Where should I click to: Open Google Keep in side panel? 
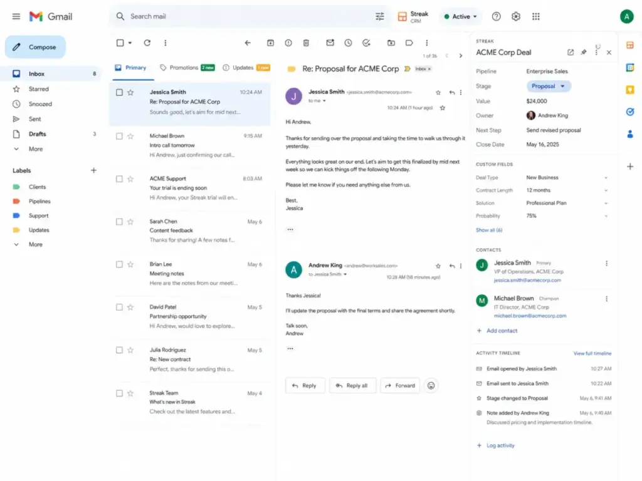pyautogui.click(x=630, y=90)
